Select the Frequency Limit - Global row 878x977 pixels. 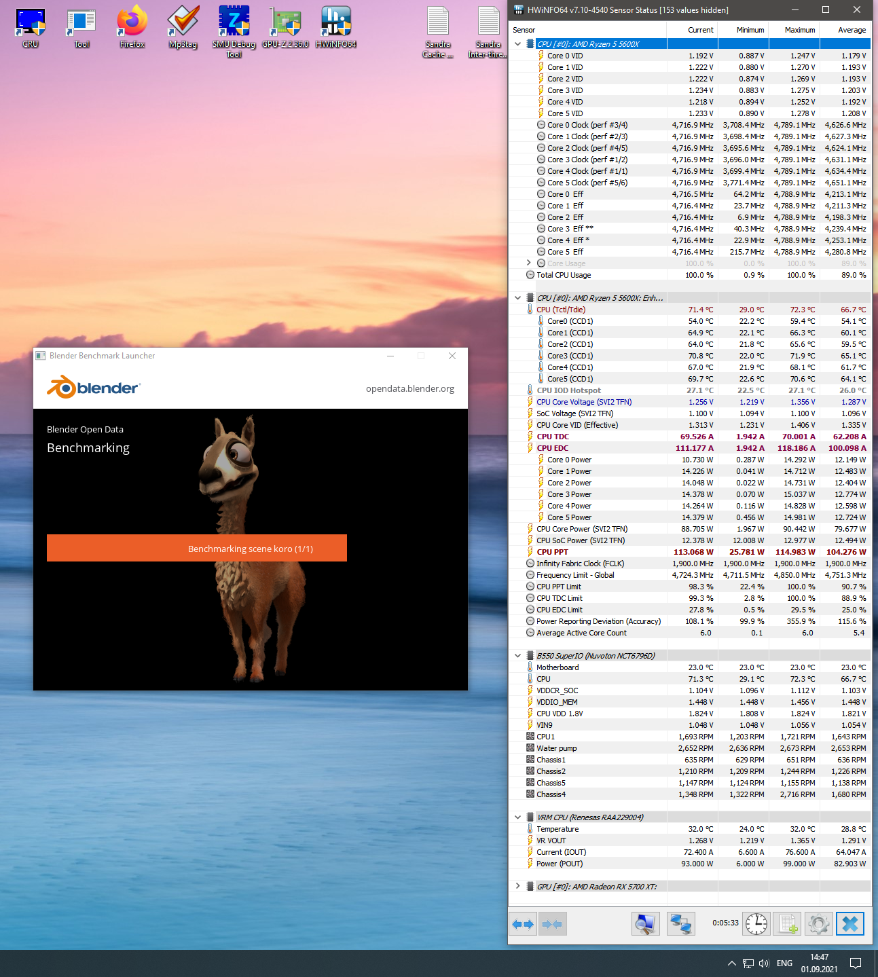click(690, 575)
